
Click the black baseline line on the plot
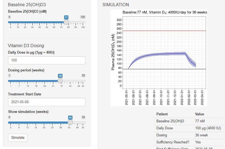(162, 69)
